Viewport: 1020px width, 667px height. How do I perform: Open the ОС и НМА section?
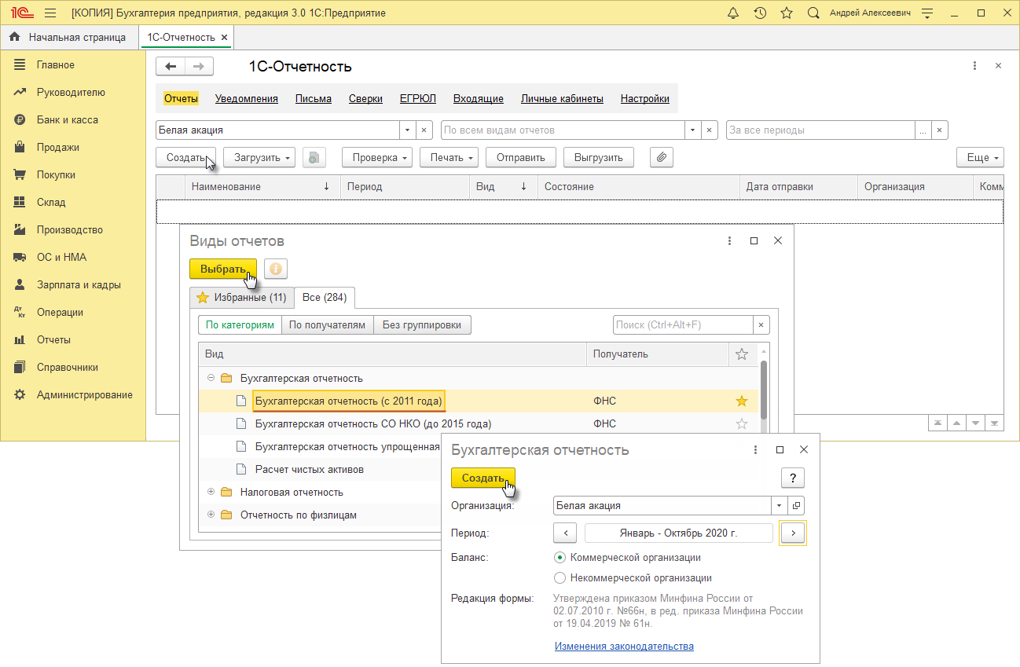(61, 257)
